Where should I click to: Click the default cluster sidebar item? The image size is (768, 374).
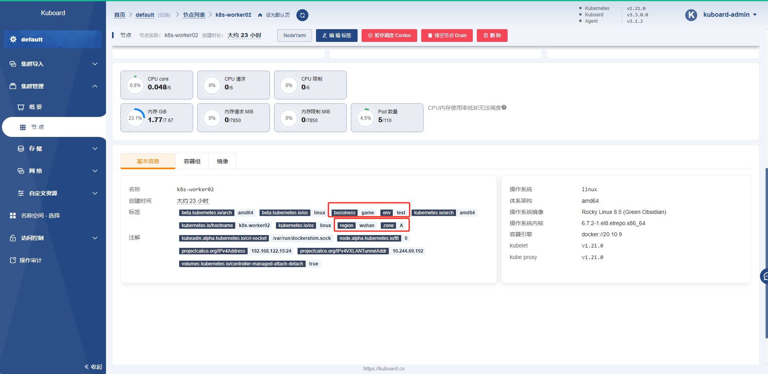click(53, 39)
